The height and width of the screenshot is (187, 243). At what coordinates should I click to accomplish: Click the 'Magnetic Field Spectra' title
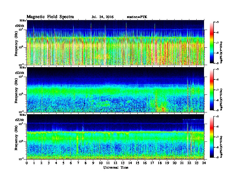click(x=50, y=17)
